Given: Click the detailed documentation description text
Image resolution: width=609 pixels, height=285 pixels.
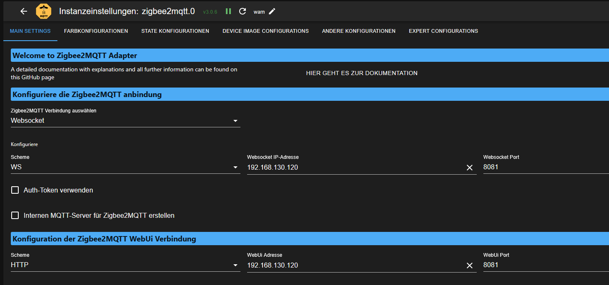Looking at the screenshot, I should 124,73.
